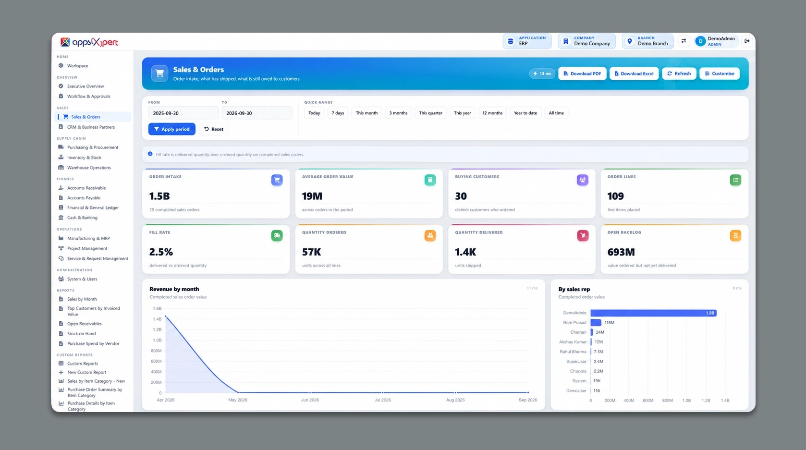Viewport: 806px width, 450px height.
Task: Click the Fill Rate truck icon
Action: pos(277,236)
